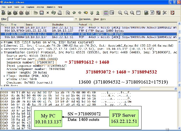This screenshot has height=136, width=181.
Task: Open the Analyze menu
Action: [x=40, y=7]
